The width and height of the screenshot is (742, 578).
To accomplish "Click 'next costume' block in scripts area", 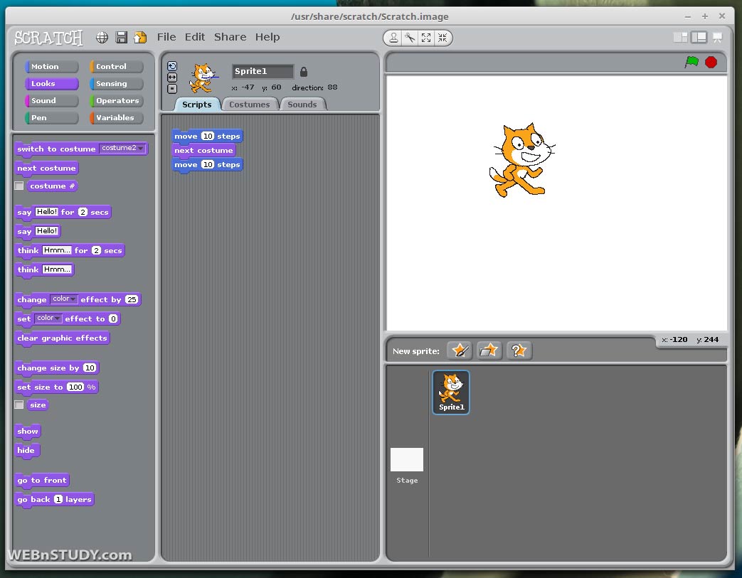I will 204,151.
